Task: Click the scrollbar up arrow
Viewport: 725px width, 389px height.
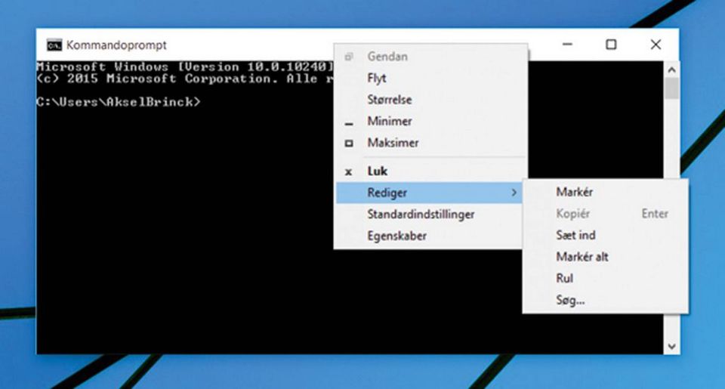Action: (x=671, y=69)
